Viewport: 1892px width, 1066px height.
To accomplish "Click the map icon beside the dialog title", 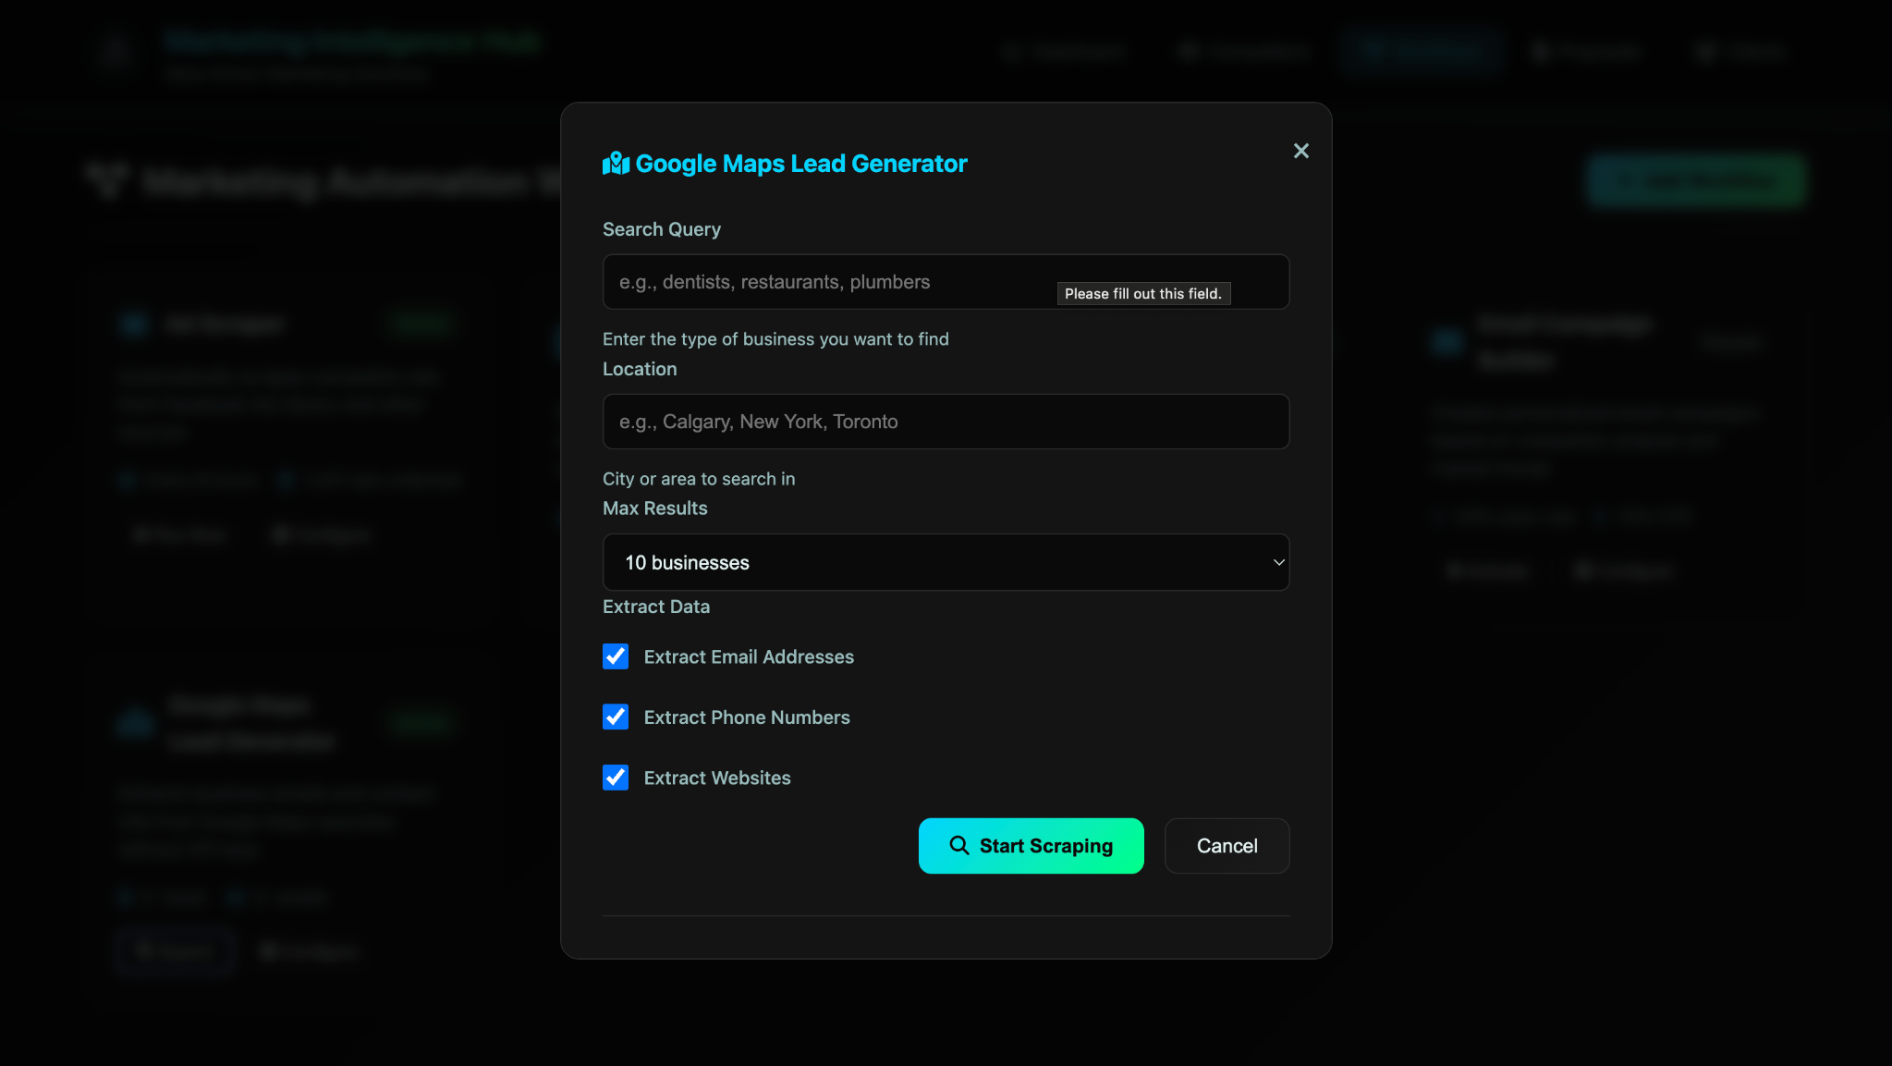I will 616,164.
